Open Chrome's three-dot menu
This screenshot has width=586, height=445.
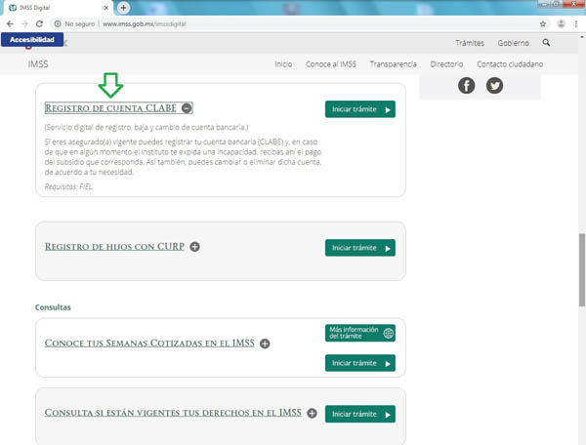pyautogui.click(x=575, y=22)
